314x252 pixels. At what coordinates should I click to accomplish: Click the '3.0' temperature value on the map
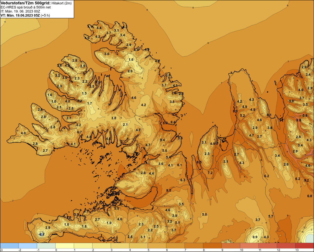[x=65, y=78]
